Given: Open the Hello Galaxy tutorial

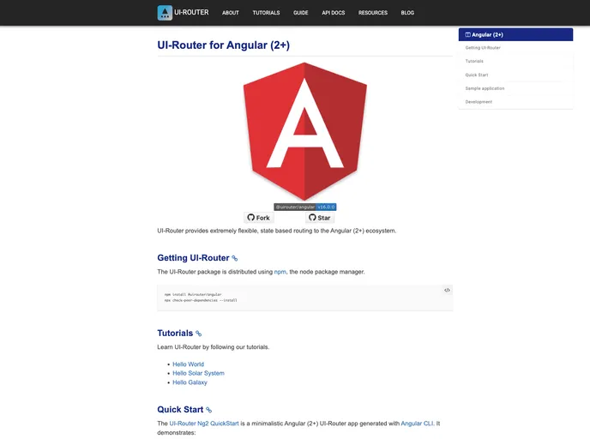Looking at the screenshot, I should point(190,382).
